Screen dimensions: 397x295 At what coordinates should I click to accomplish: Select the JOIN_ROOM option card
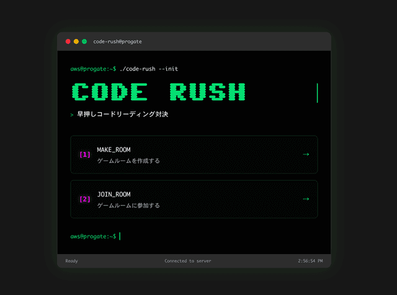tap(194, 199)
